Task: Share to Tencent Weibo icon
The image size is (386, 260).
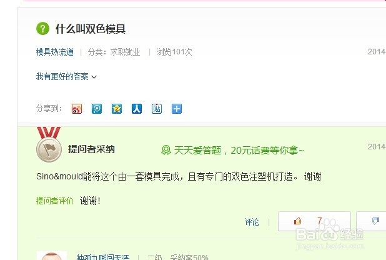Action: (x=97, y=109)
